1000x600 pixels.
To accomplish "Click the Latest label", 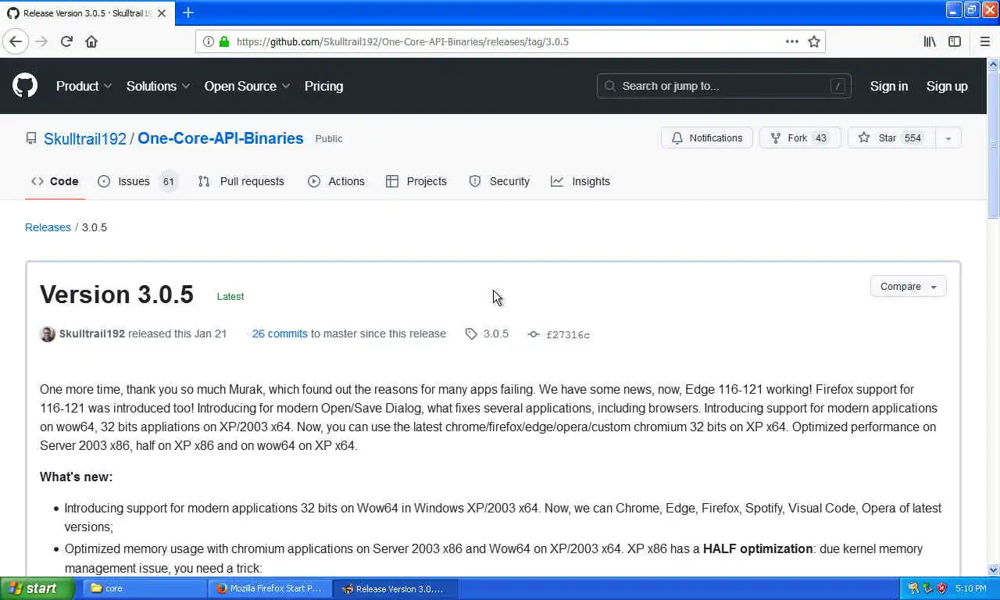I will tap(230, 296).
